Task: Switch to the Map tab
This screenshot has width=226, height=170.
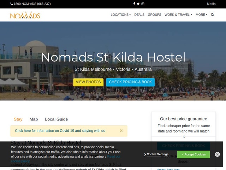Action: 34,119
